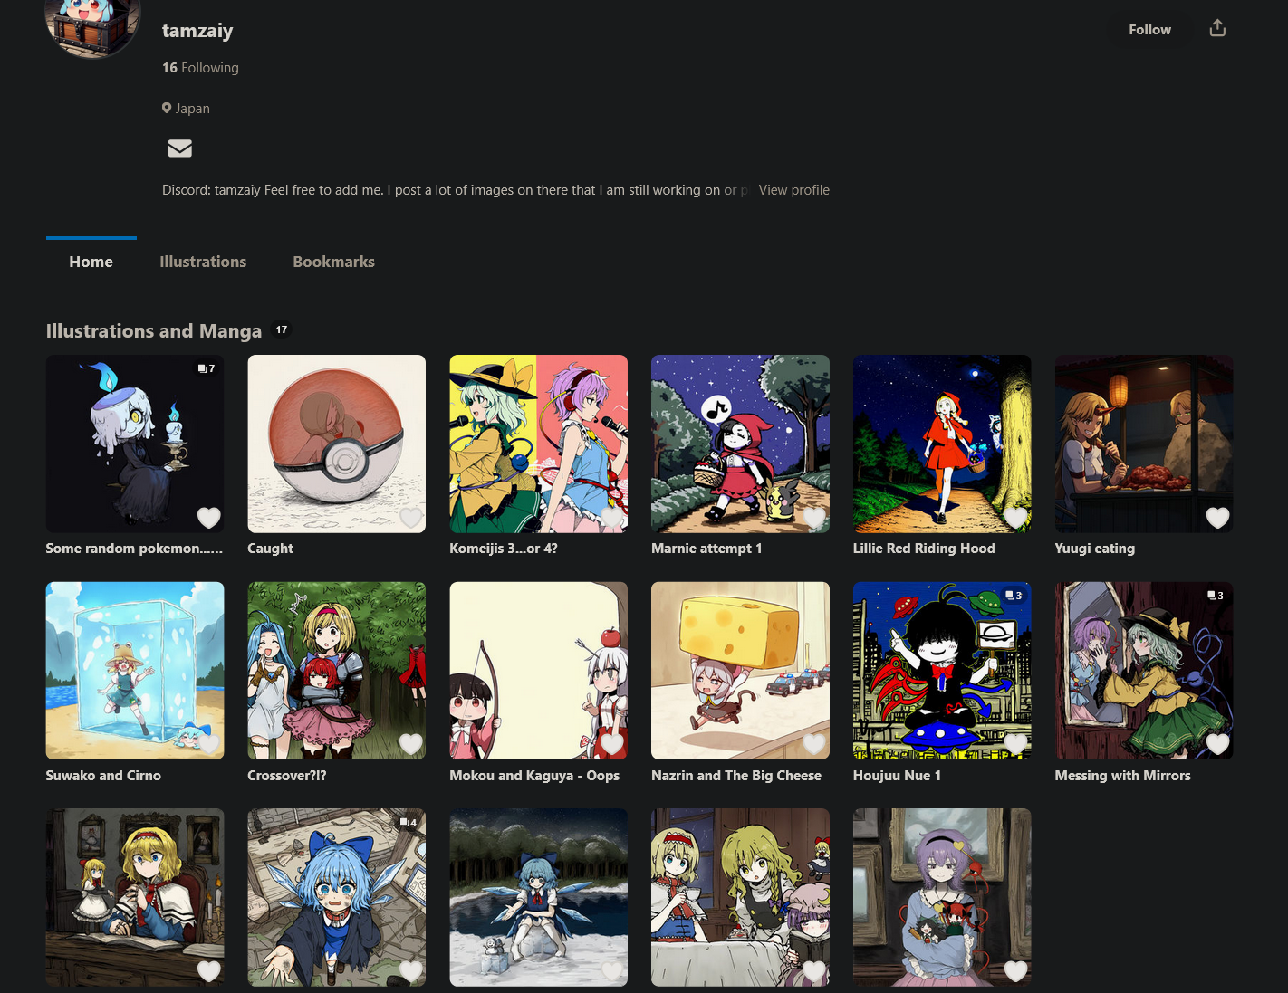Open the Yuugi eating thumbnail
Image resolution: width=1288 pixels, height=993 pixels.
[x=1144, y=444]
